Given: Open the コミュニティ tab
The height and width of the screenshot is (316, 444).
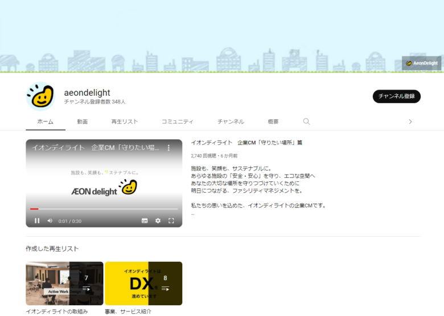Looking at the screenshot, I should tap(177, 121).
